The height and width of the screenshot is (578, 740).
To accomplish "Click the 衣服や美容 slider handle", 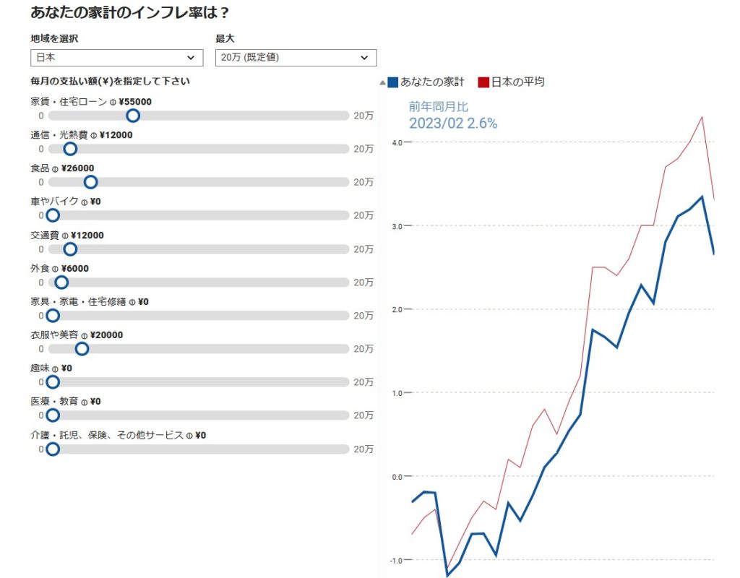I will click(x=82, y=349).
